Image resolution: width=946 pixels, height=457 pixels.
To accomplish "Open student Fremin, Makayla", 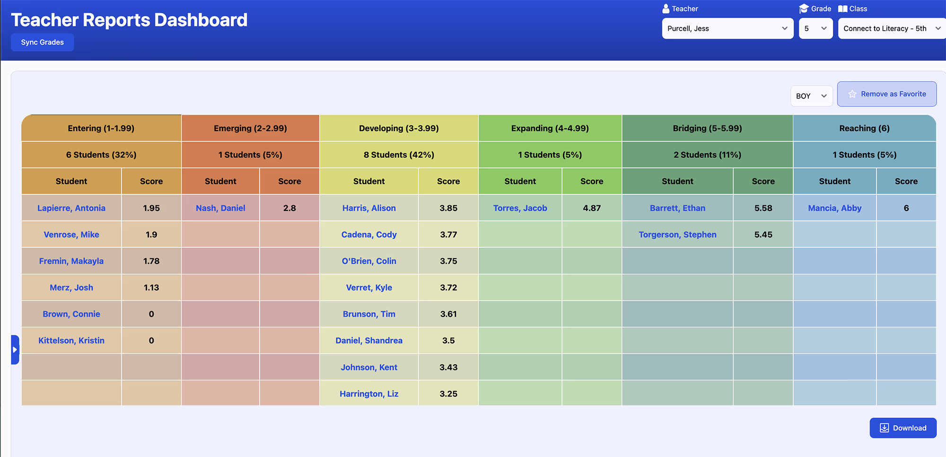I will point(71,261).
